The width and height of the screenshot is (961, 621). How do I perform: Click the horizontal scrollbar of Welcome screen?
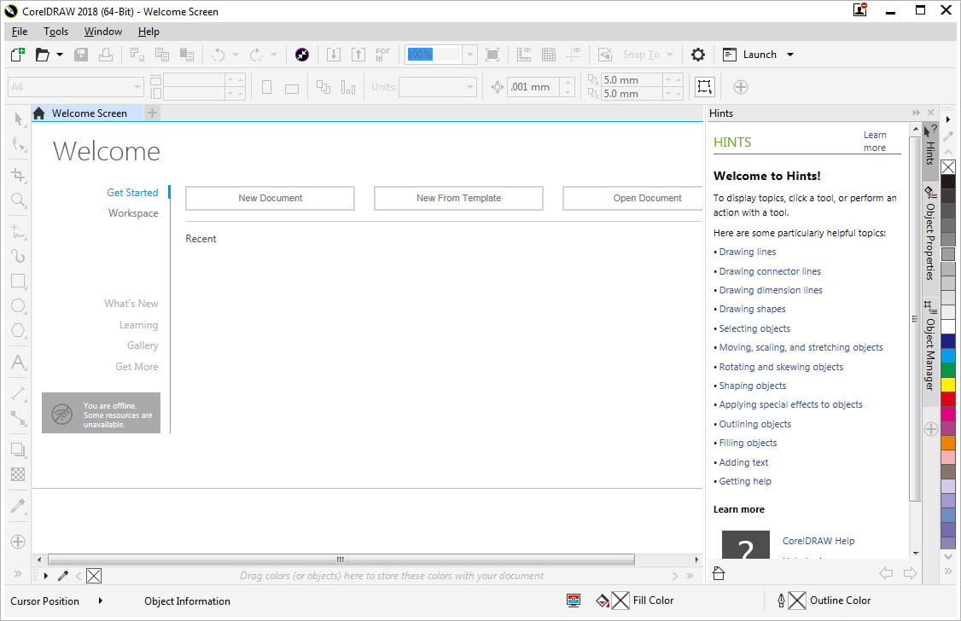coord(341,559)
